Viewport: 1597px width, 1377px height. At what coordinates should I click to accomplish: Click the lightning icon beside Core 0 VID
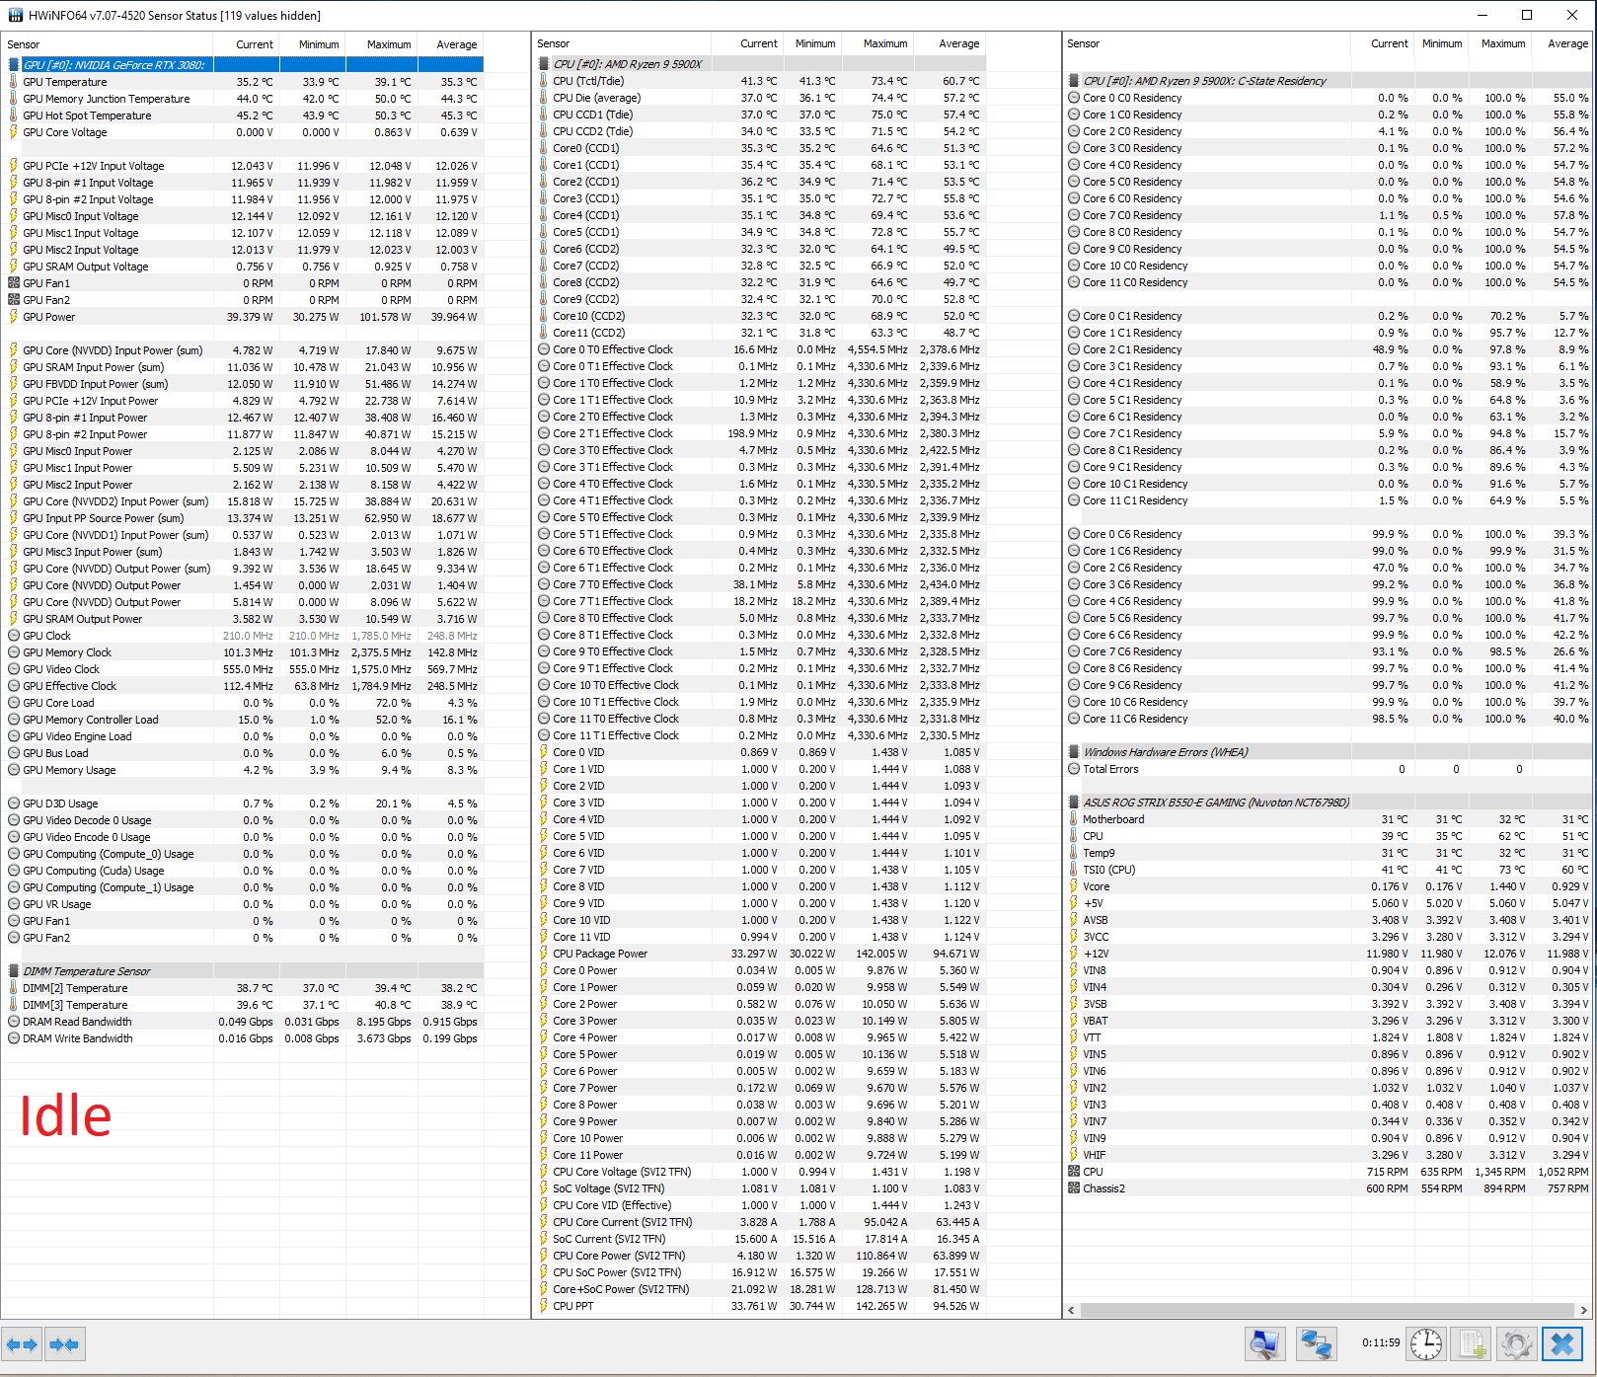[x=544, y=752]
